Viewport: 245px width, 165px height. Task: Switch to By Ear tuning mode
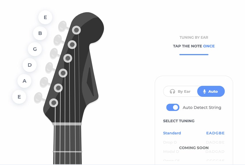(x=180, y=91)
